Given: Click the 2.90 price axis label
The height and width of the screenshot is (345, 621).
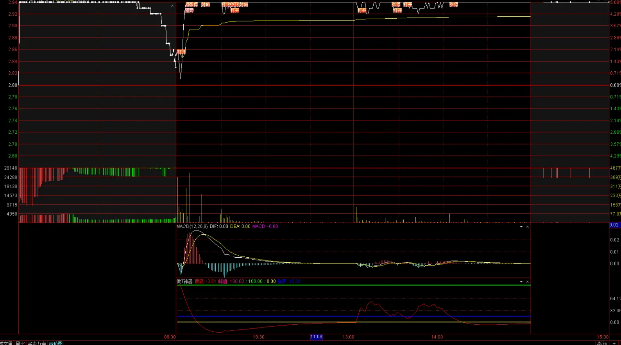Looking at the screenshot, I should coord(13,26).
